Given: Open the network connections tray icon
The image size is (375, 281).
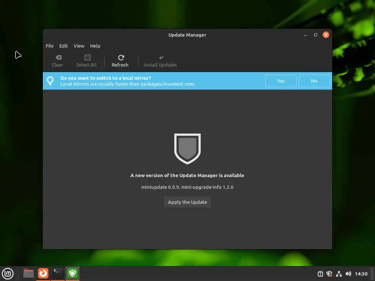Looking at the screenshot, I should pos(339,274).
